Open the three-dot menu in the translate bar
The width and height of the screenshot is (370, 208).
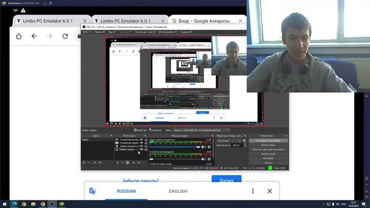click(253, 191)
